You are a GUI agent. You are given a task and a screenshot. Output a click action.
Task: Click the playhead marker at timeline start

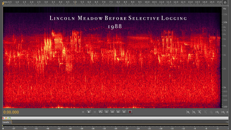(x=3, y=4)
